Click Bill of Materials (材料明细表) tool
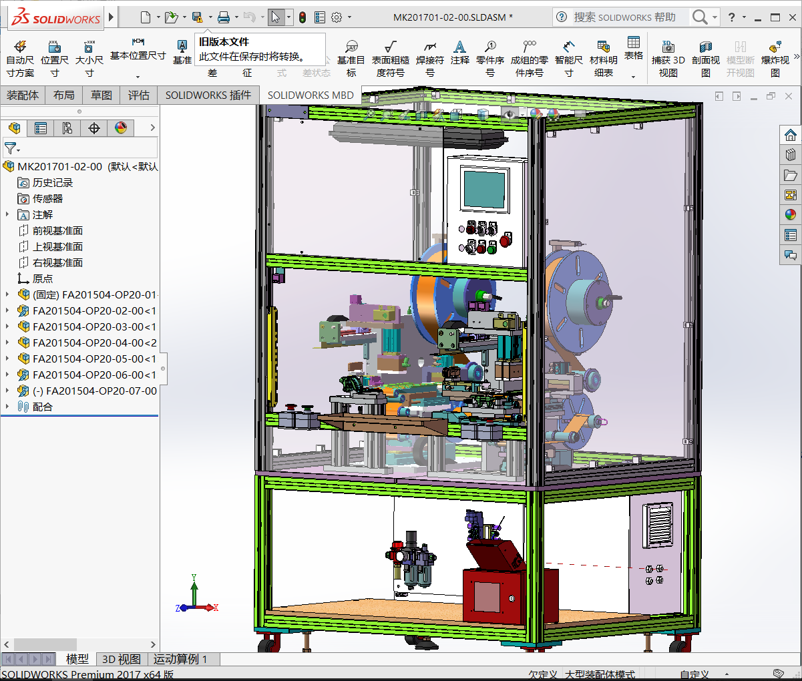 point(604,59)
